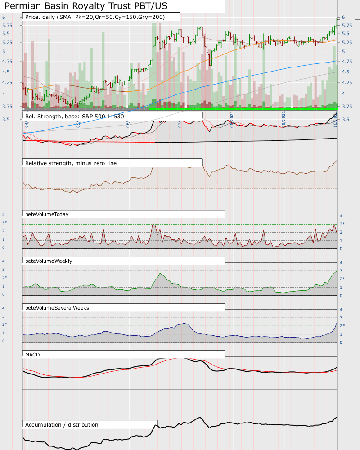This screenshot has height=450, width=360.
Task: Click 4 on the right price axis
Action: tap(343, 94)
